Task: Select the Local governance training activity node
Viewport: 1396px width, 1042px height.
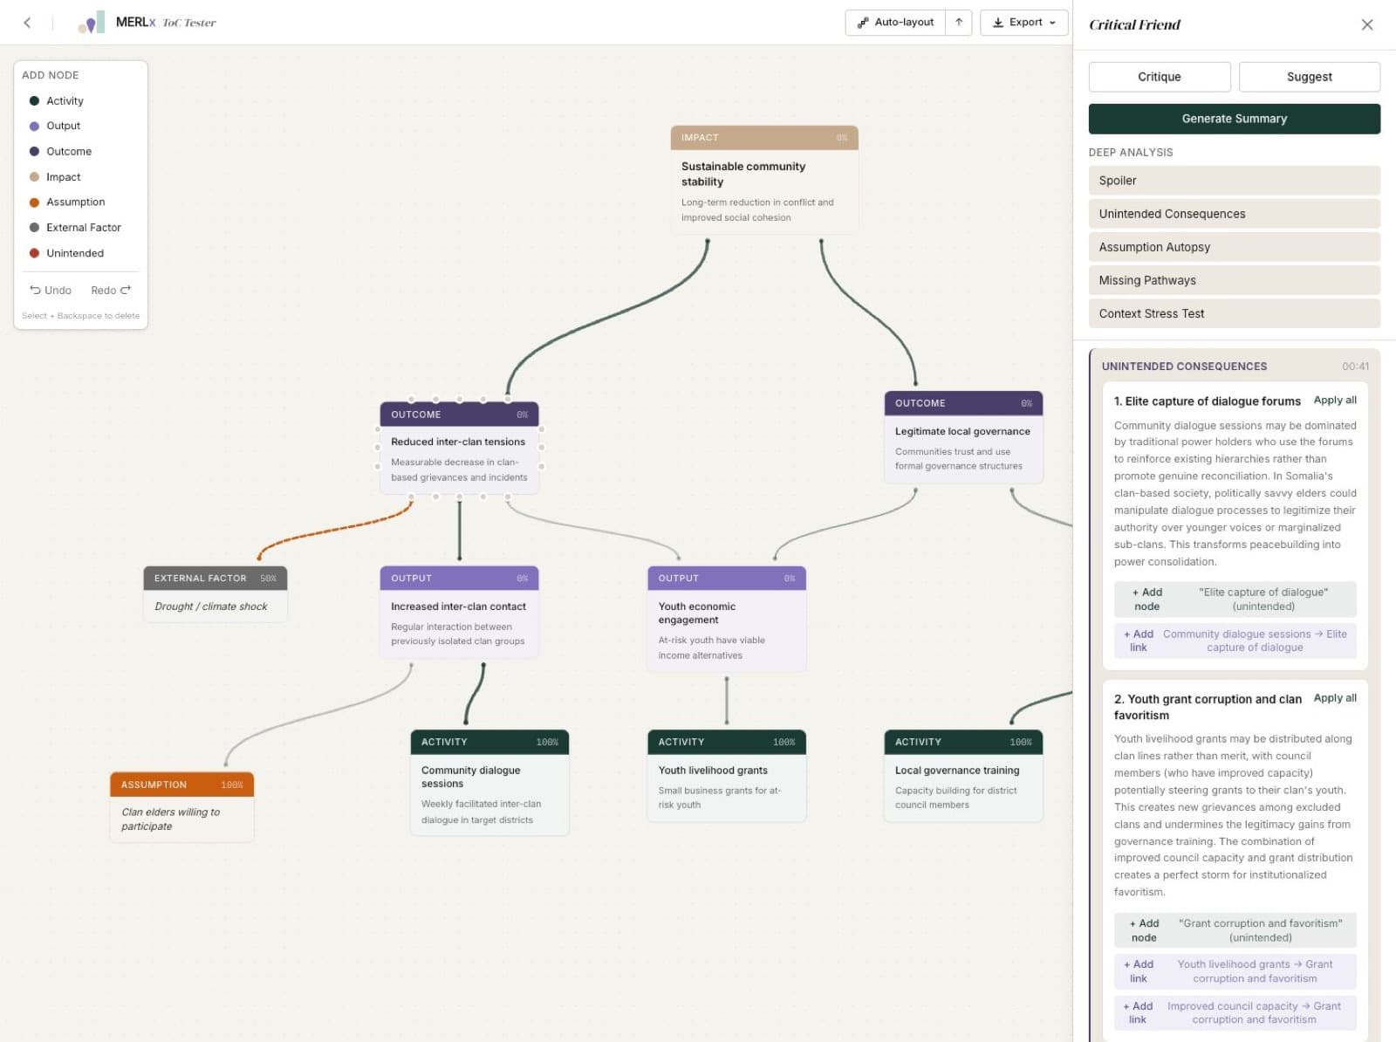Action: point(963,776)
